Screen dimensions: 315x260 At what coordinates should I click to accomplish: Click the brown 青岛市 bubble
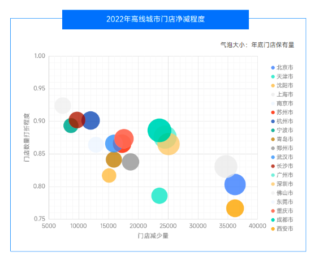coord(114,159)
